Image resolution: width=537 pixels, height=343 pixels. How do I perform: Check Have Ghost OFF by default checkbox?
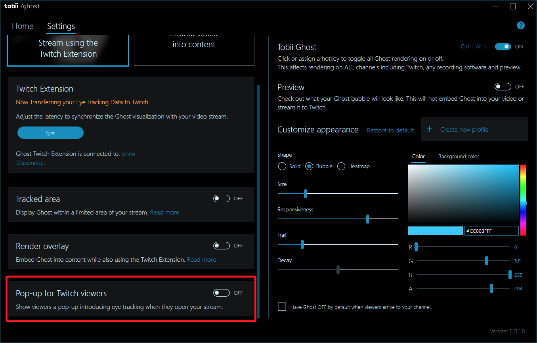[x=282, y=307]
